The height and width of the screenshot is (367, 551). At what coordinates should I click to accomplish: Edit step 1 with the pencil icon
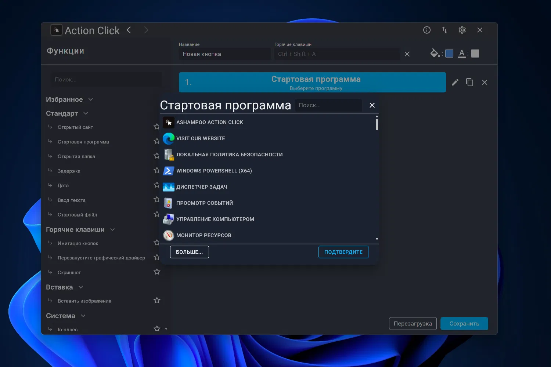tap(455, 82)
